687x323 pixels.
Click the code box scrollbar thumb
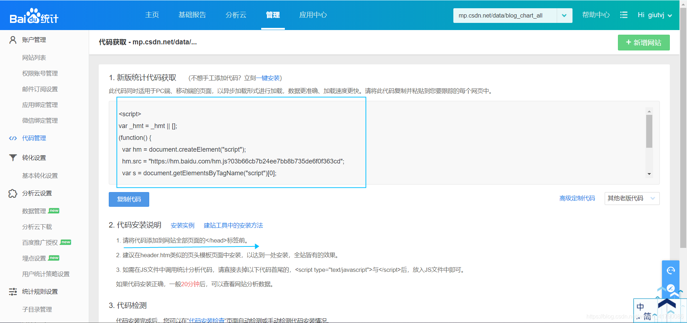tap(649, 131)
